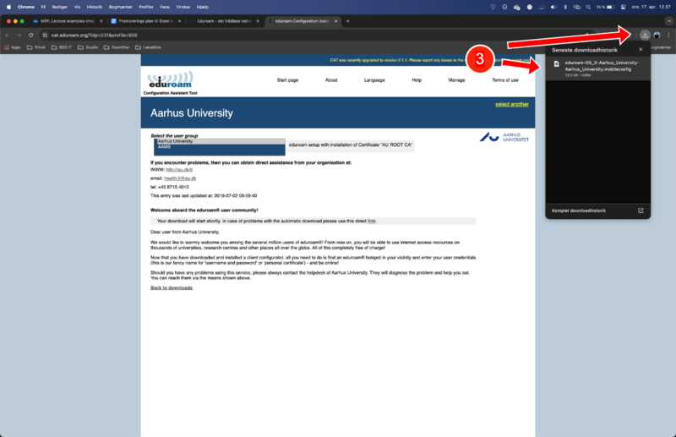The height and width of the screenshot is (437, 676).
Task: Open a new tab with plus button
Action: [x=347, y=20]
